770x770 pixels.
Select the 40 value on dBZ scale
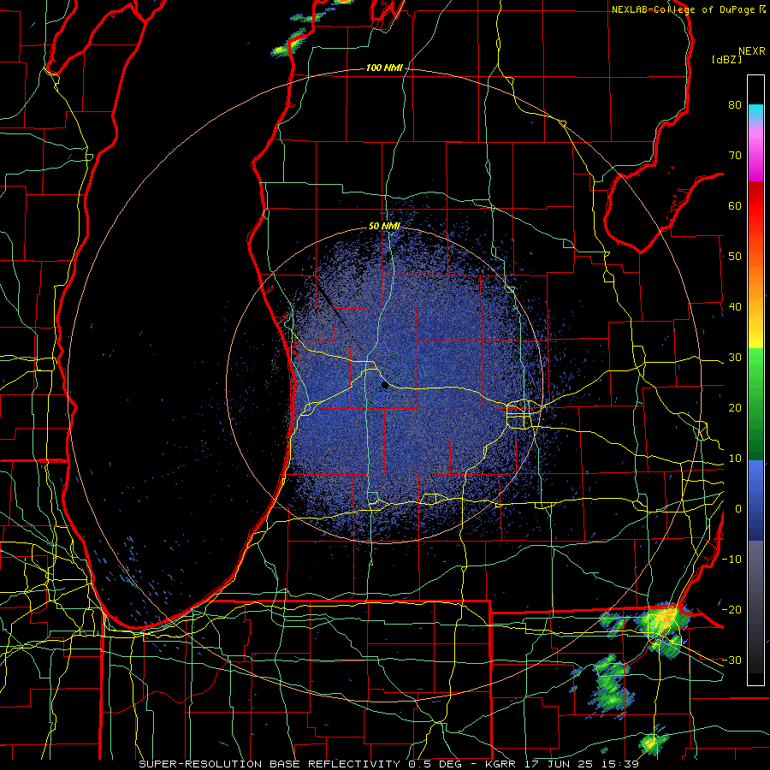tap(735, 307)
